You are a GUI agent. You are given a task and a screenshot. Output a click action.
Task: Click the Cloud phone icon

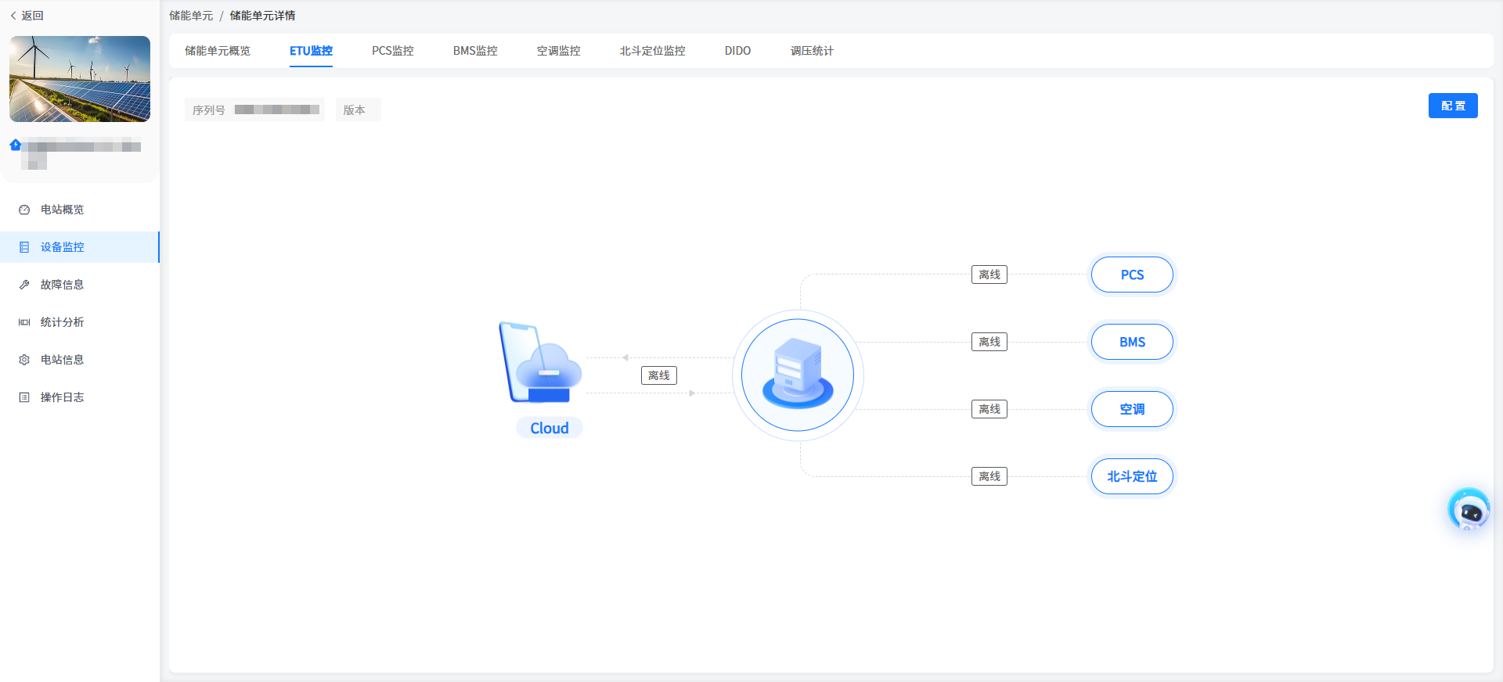pos(540,363)
